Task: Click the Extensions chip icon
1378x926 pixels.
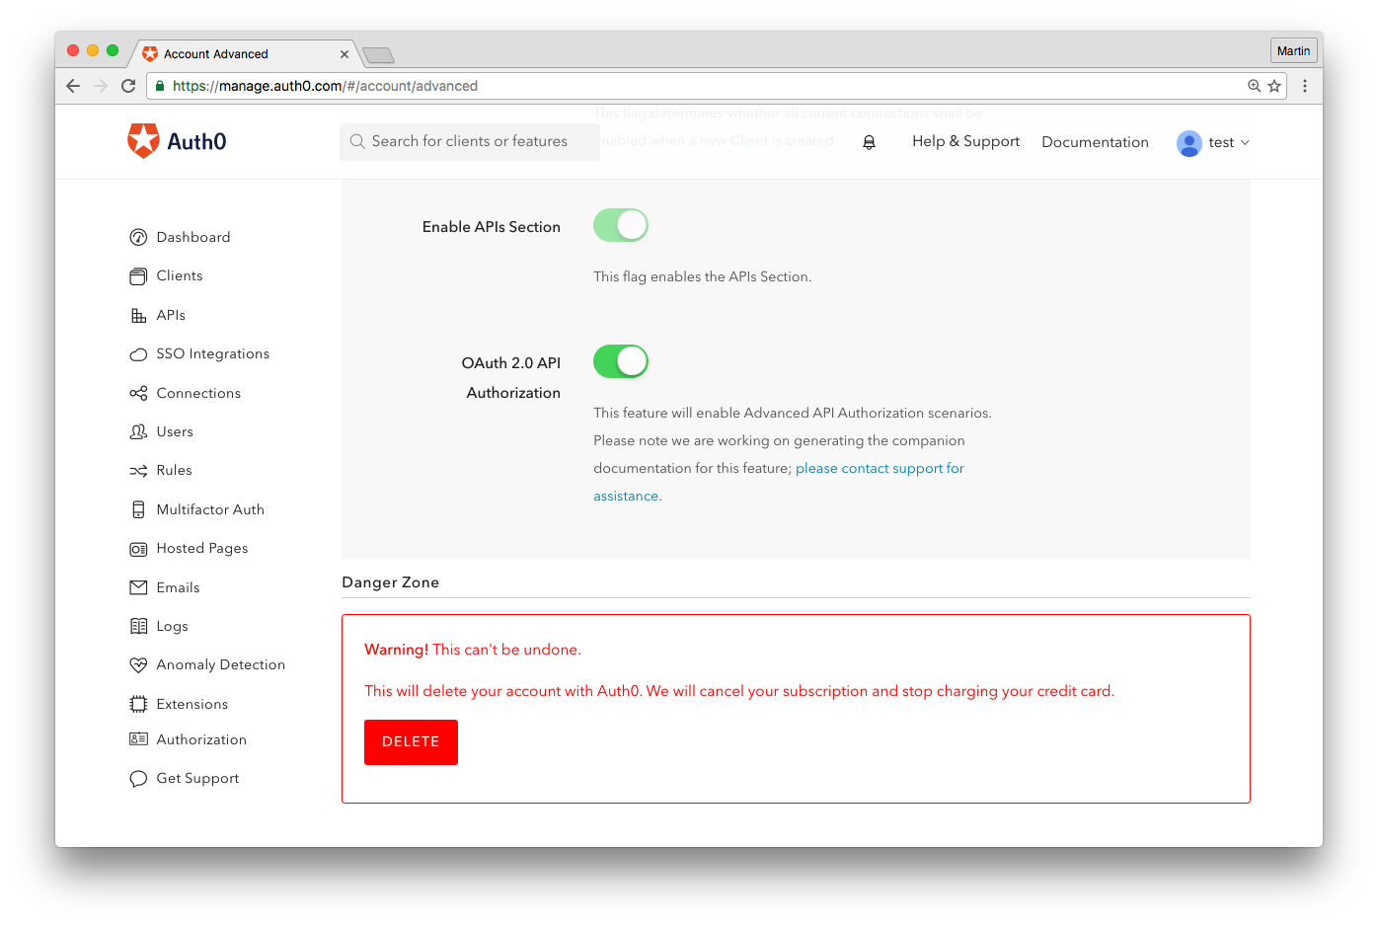Action: point(138,704)
